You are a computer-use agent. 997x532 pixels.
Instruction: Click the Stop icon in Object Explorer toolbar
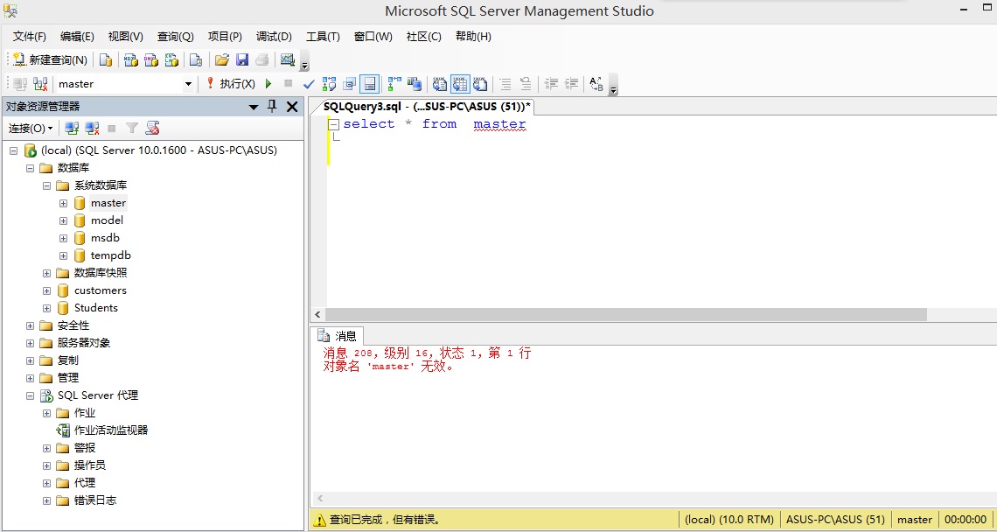point(112,129)
